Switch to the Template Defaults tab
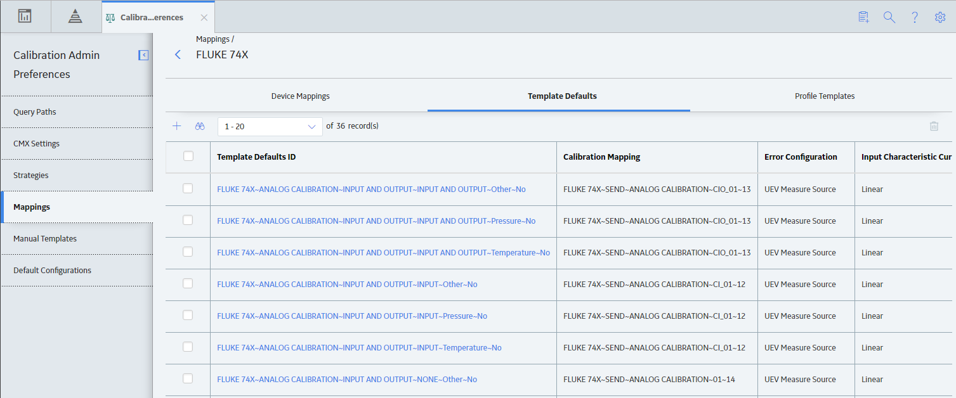Viewport: 956px width, 398px height. point(562,96)
